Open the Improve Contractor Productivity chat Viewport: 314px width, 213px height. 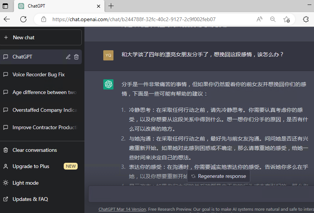41,128
